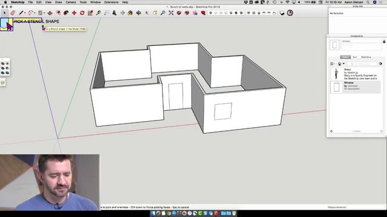Image resolution: width=387 pixels, height=217 pixels.
Task: Select the Push/Pull tool
Action: pyautogui.click(x=50, y=13)
